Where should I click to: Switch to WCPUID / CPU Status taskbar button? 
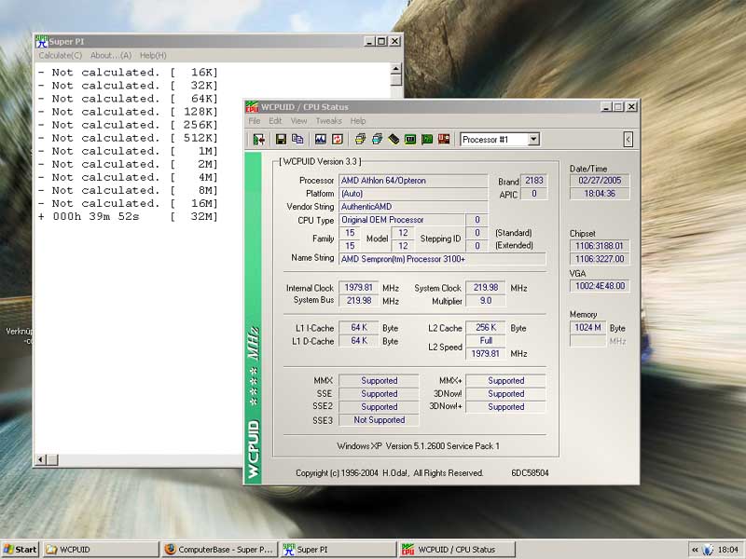click(456, 550)
